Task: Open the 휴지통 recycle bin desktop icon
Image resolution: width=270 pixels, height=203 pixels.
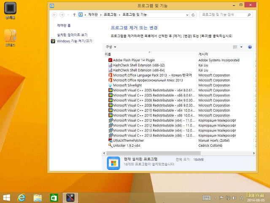Action: coord(10,11)
